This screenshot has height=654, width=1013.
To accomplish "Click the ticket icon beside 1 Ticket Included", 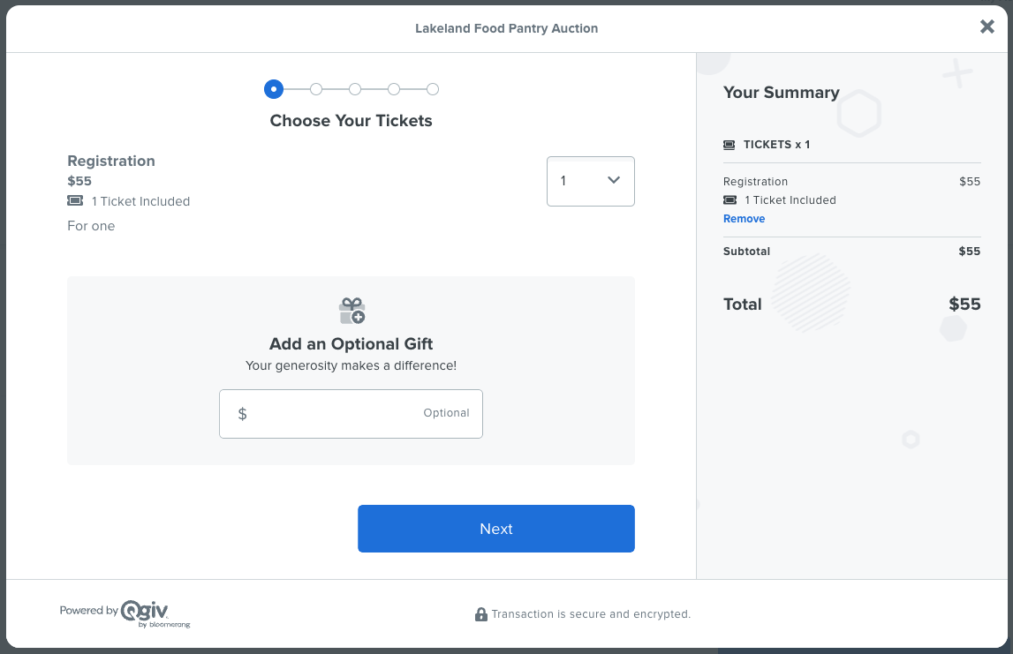I will tap(75, 200).
